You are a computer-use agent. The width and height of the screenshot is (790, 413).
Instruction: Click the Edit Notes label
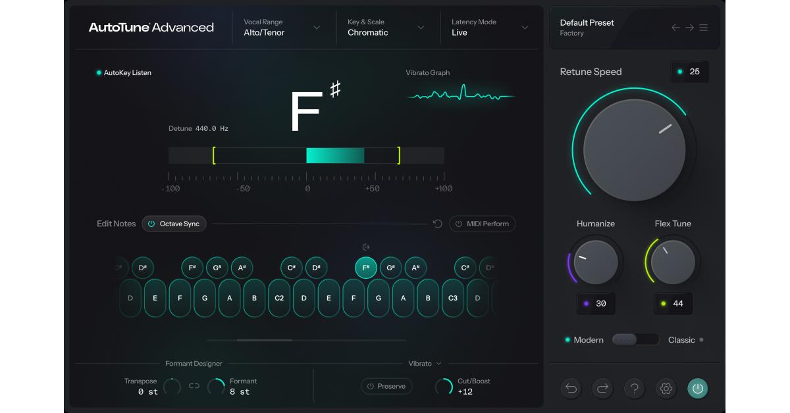coord(117,224)
